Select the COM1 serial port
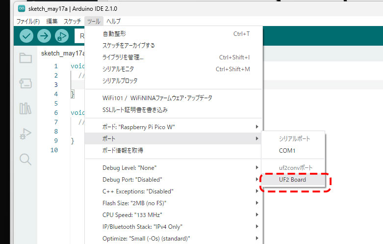 pos(293,151)
